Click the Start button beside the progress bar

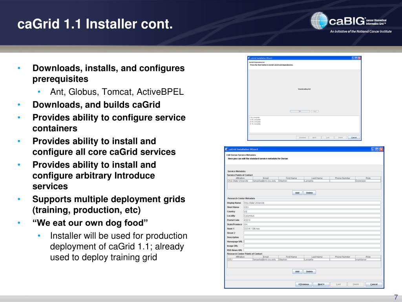pos(315,111)
